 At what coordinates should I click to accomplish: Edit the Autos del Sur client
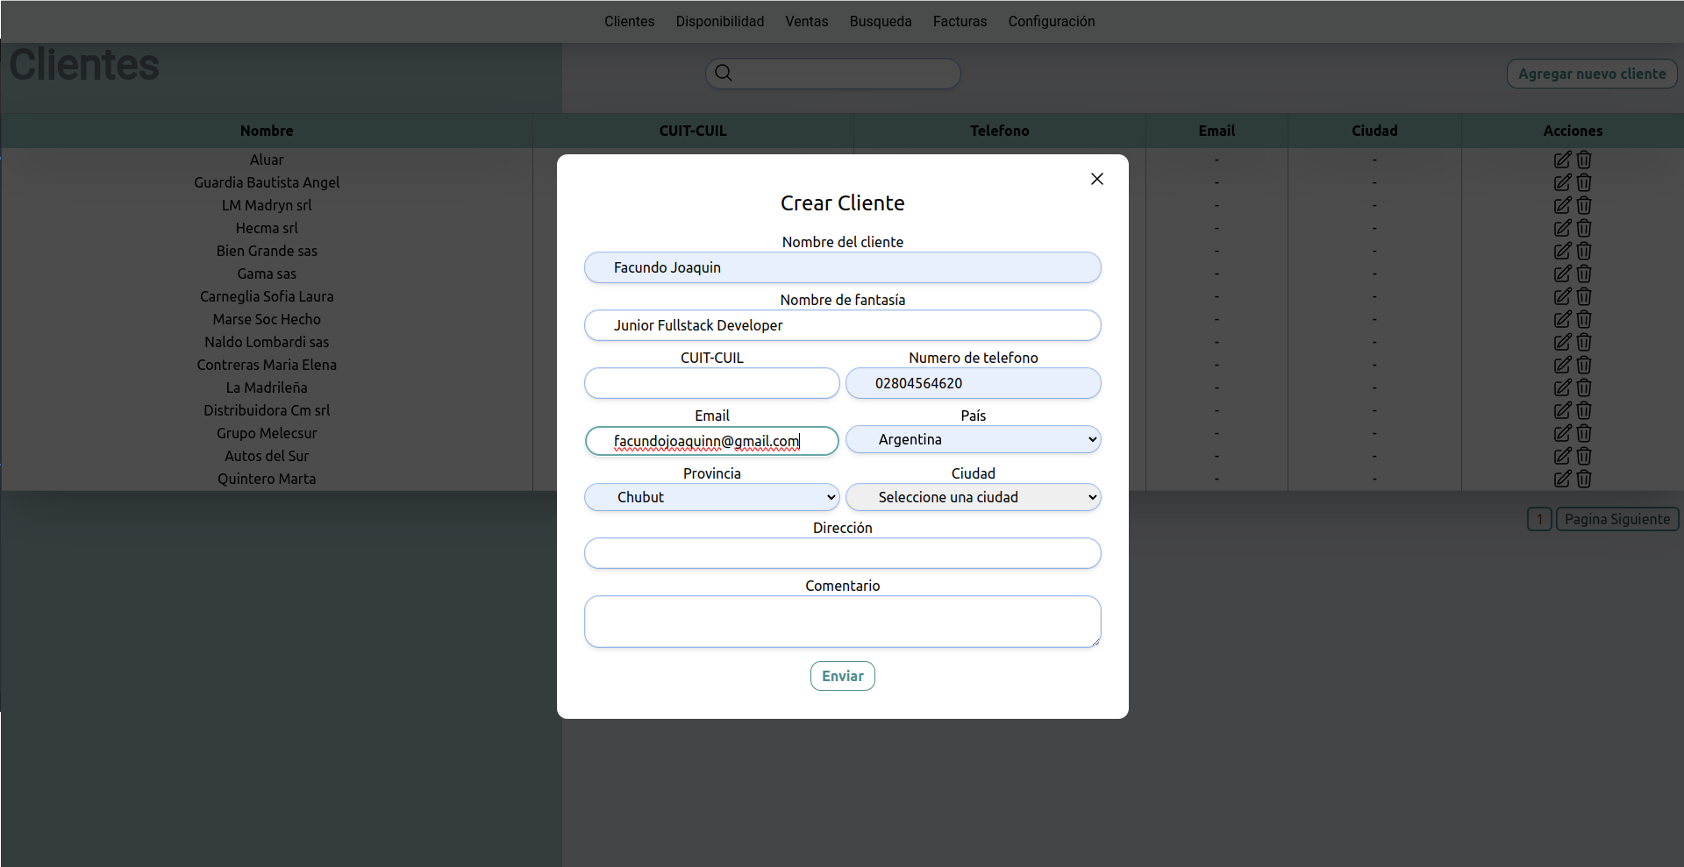[x=1562, y=456]
